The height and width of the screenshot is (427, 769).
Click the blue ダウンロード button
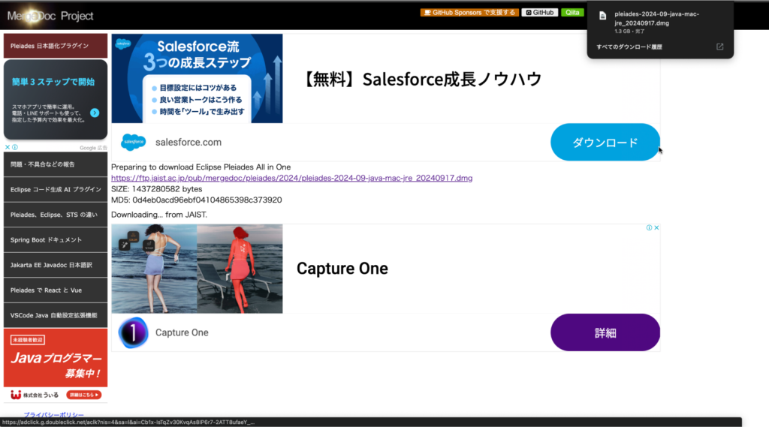click(x=605, y=143)
